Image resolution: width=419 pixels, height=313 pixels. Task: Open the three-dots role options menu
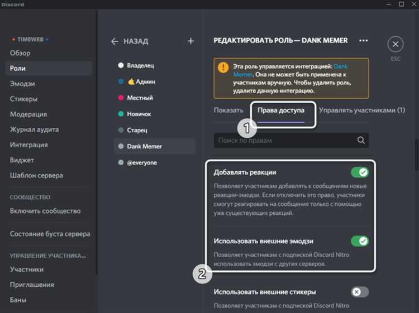coord(364,41)
